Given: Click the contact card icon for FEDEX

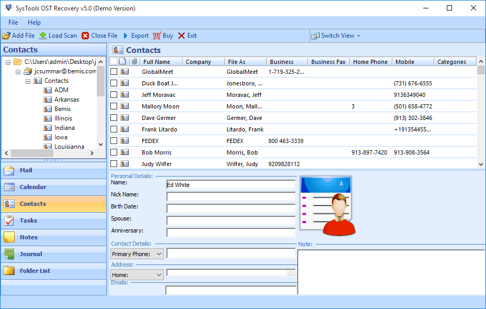Looking at the screenshot, I should pos(125,141).
